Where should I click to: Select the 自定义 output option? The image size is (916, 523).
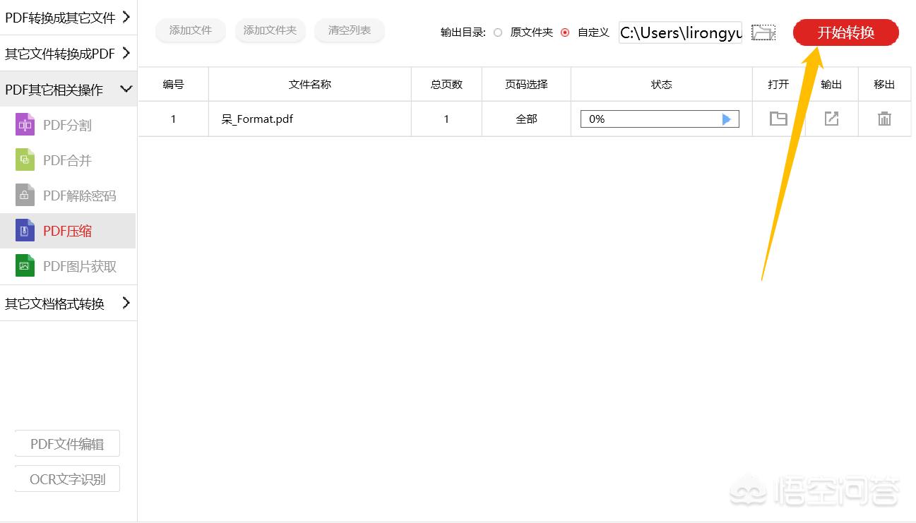[x=563, y=32]
